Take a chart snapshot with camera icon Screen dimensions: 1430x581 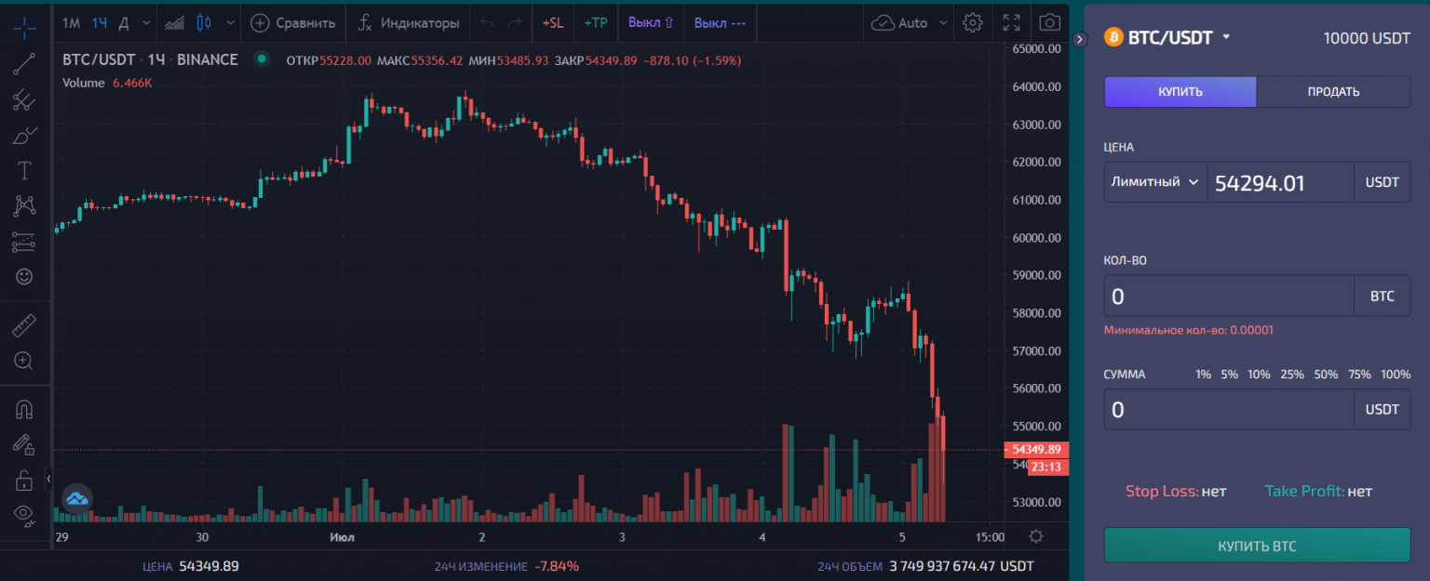coord(1050,22)
